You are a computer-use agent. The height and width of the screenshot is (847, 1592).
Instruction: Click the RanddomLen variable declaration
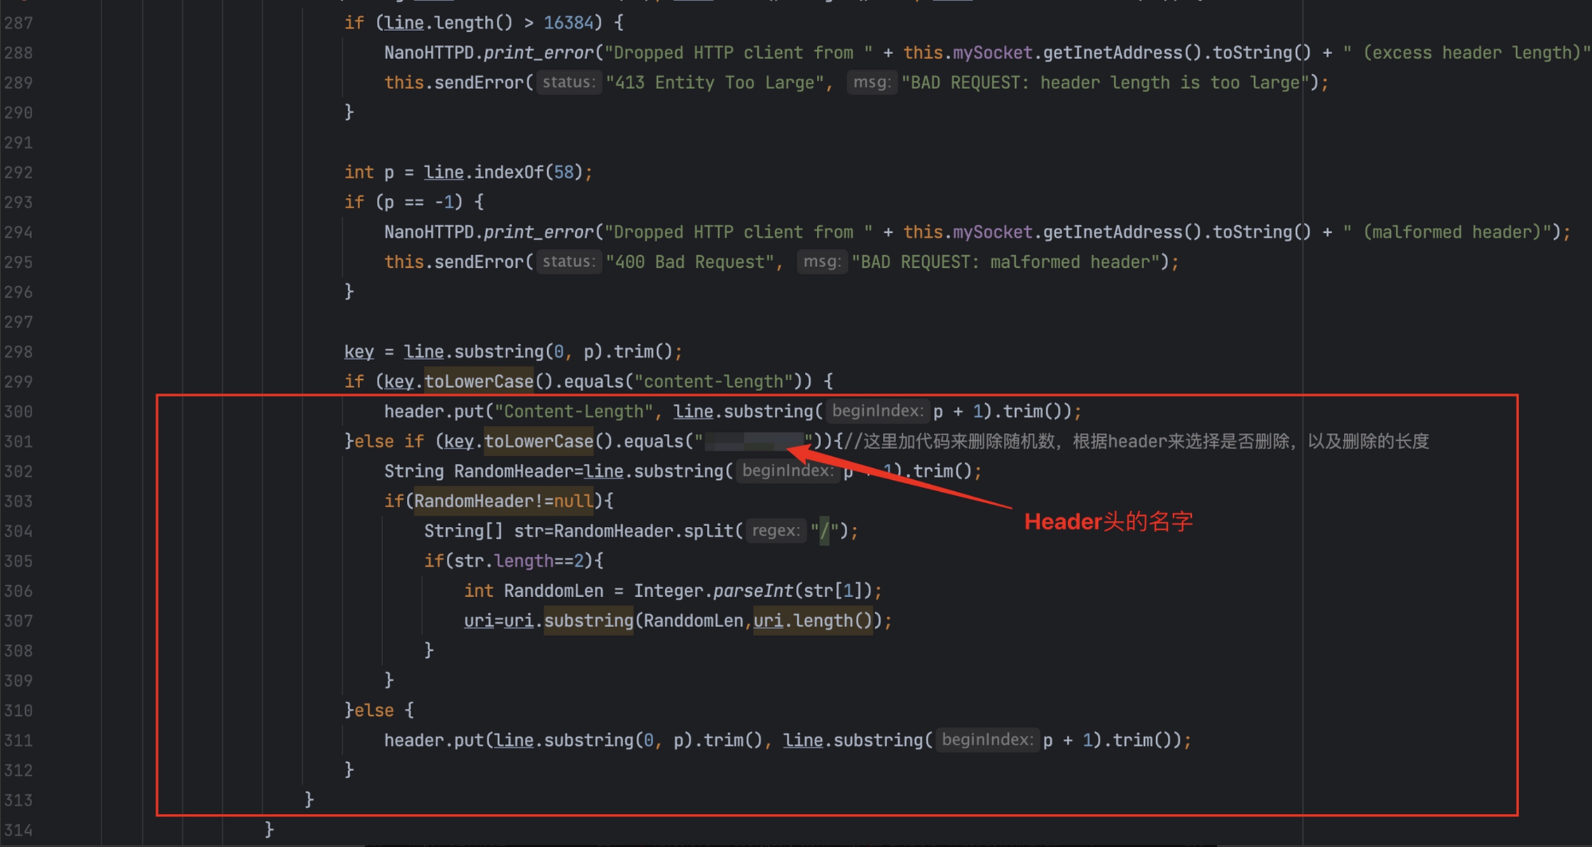point(553,591)
